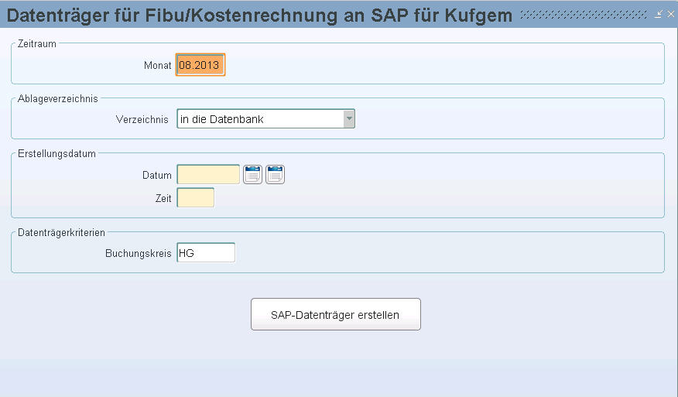Click the Buchungskreis field containing HG
This screenshot has width=678, height=397.
[206, 252]
